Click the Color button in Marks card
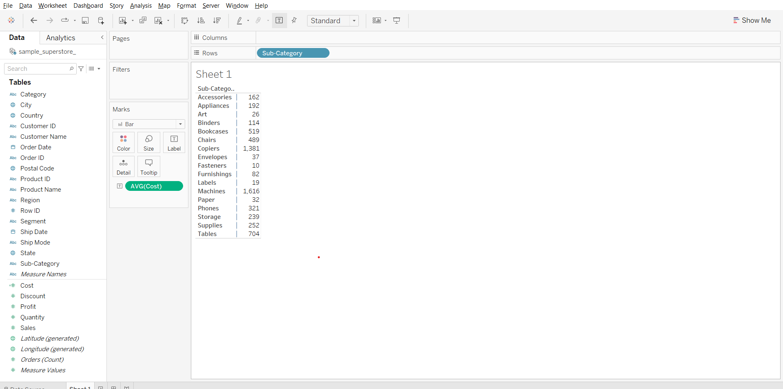The width and height of the screenshot is (783, 389). pos(124,142)
